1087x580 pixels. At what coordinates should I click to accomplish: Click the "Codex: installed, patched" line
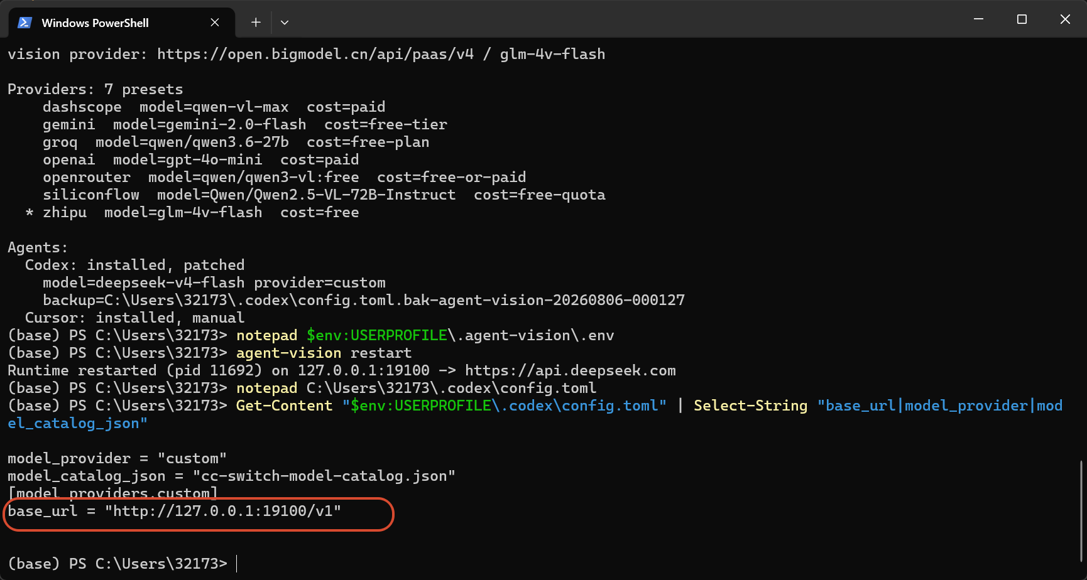pos(135,266)
